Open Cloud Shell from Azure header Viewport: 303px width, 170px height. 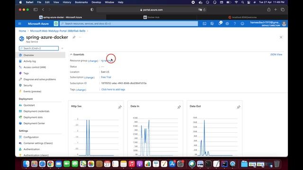click(x=205, y=24)
